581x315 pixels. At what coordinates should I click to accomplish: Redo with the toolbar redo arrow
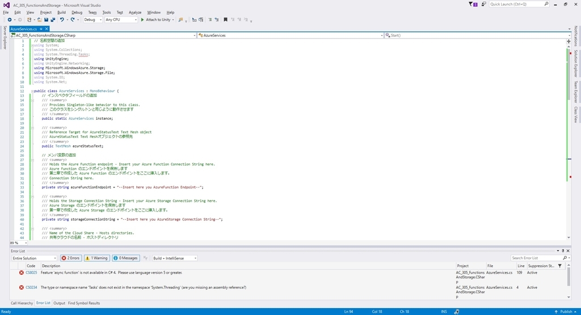pos(72,20)
